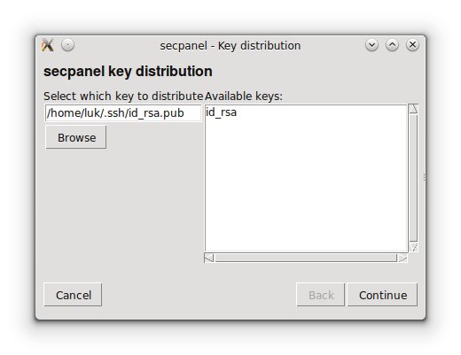
Task: Click the round sticky button in titlebar
Action: click(x=67, y=45)
